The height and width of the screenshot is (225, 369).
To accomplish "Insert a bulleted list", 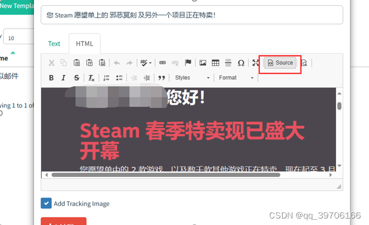I will tap(119, 78).
